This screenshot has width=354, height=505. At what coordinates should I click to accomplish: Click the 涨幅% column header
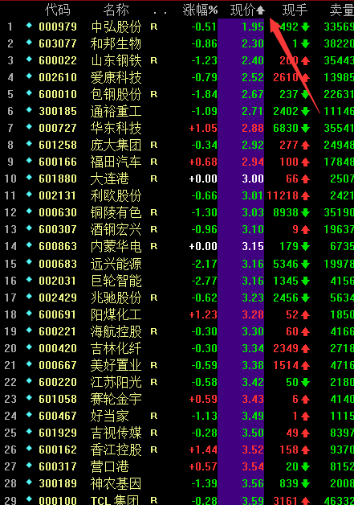200,10
